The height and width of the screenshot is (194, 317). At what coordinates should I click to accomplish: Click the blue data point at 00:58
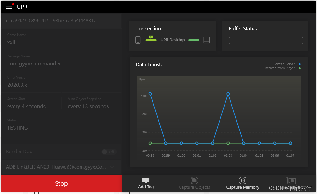pyautogui.click(x=150, y=94)
